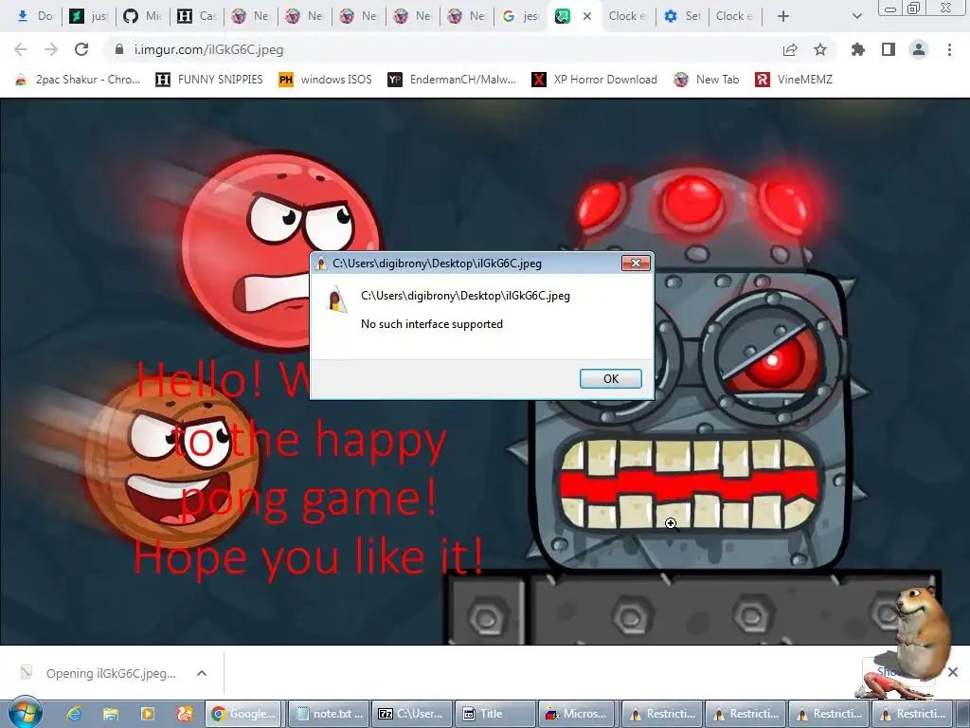Image resolution: width=970 pixels, height=728 pixels.
Task: Open the Chrome three-dot menu
Action: point(949,49)
